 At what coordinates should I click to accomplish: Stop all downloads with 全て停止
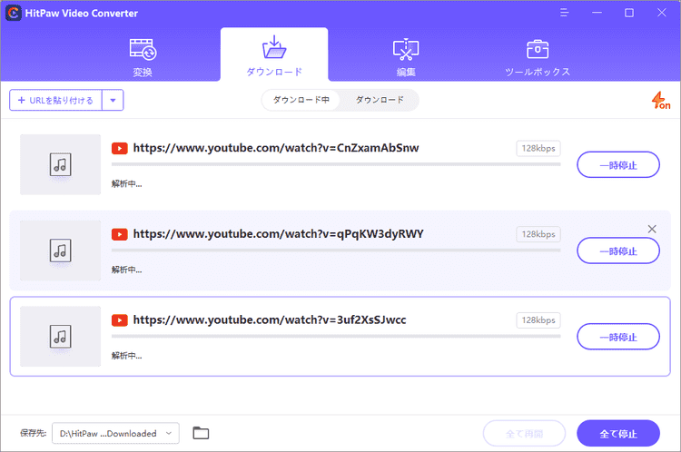click(x=618, y=433)
